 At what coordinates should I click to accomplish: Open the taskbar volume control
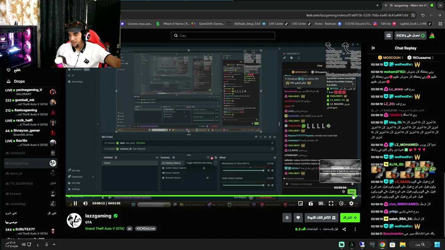pyautogui.click(x=23, y=244)
